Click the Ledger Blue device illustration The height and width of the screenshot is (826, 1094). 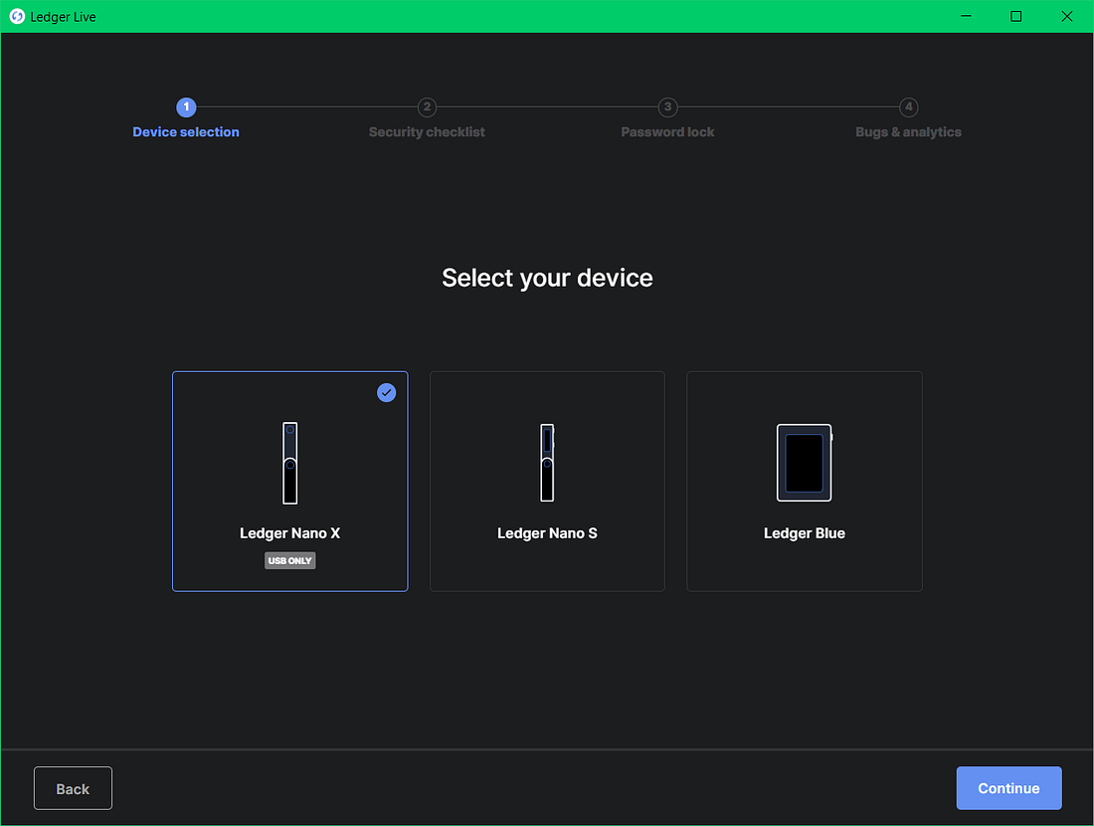tap(804, 463)
